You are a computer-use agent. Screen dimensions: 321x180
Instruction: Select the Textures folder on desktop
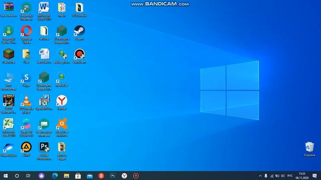pos(44,33)
